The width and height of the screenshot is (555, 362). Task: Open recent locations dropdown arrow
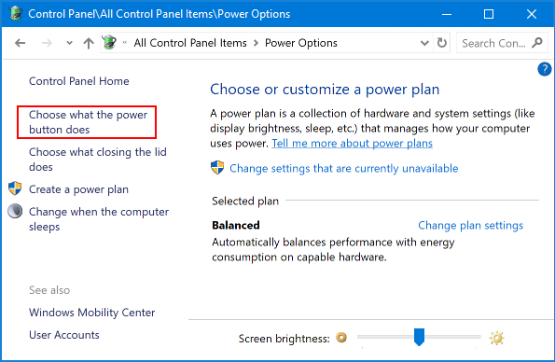(69, 43)
